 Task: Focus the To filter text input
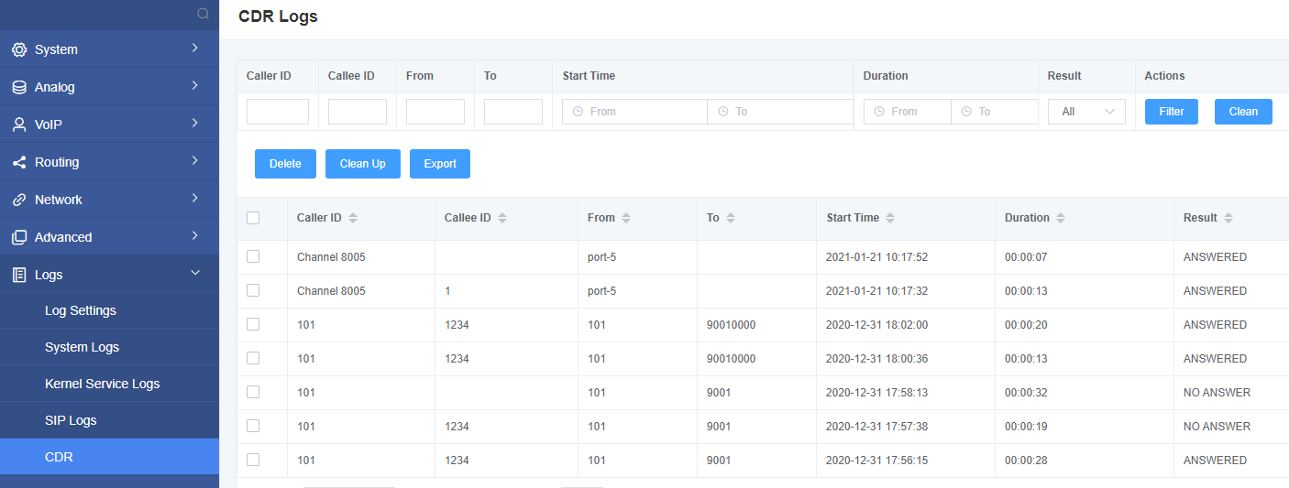[x=513, y=112]
